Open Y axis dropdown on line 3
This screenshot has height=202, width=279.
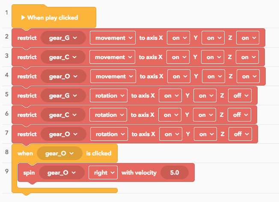point(212,57)
